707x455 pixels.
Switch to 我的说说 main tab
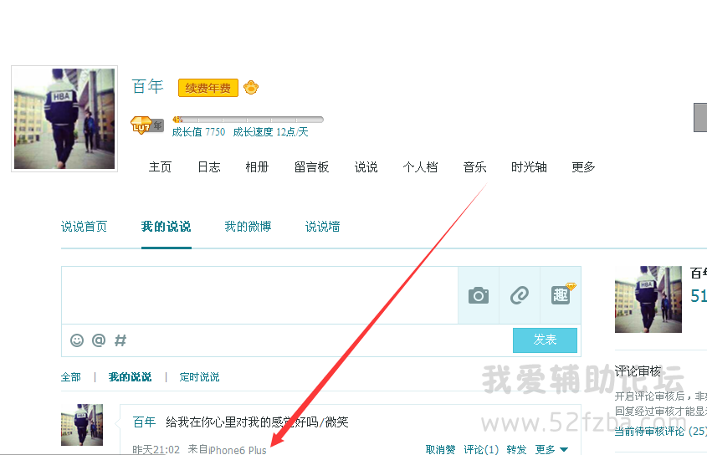tap(167, 227)
